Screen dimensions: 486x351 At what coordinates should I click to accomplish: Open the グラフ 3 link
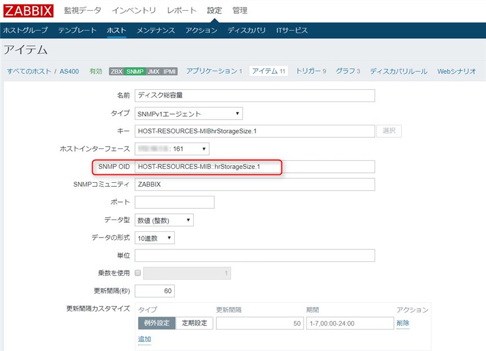click(348, 71)
